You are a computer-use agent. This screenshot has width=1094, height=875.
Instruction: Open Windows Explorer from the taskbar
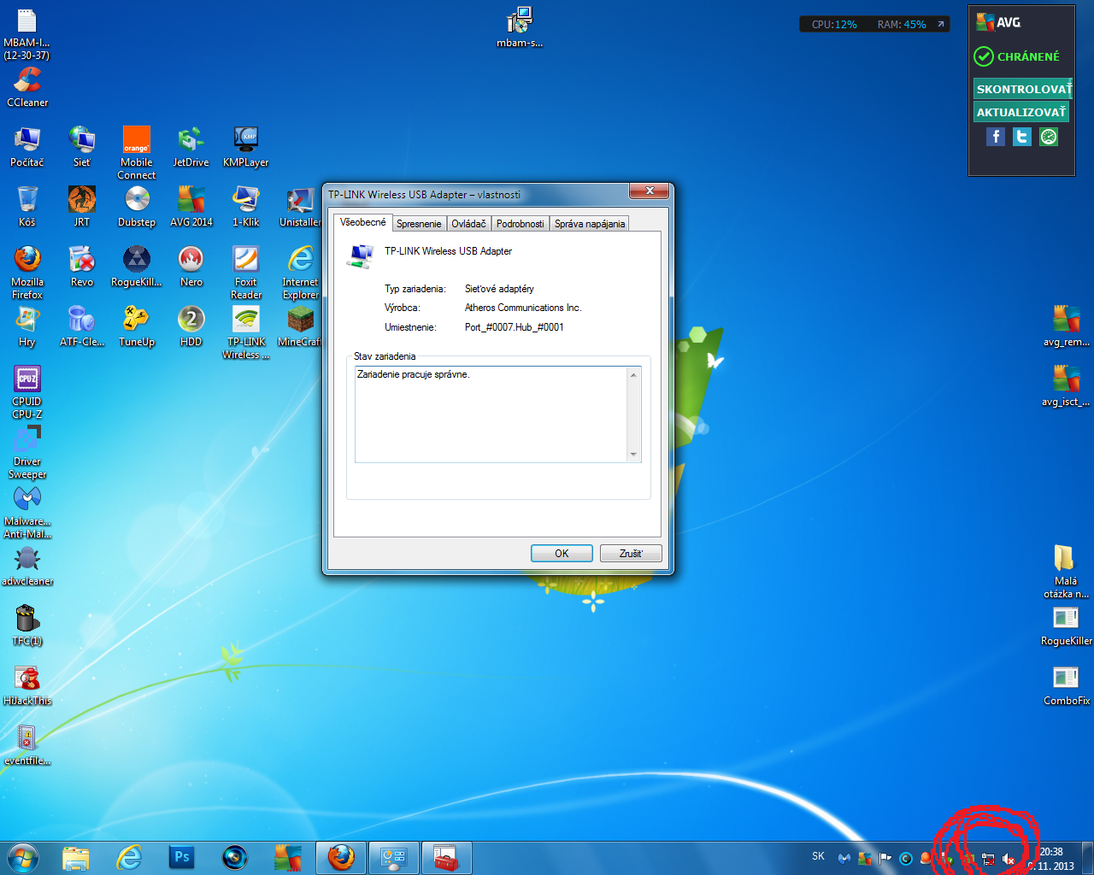click(x=76, y=858)
